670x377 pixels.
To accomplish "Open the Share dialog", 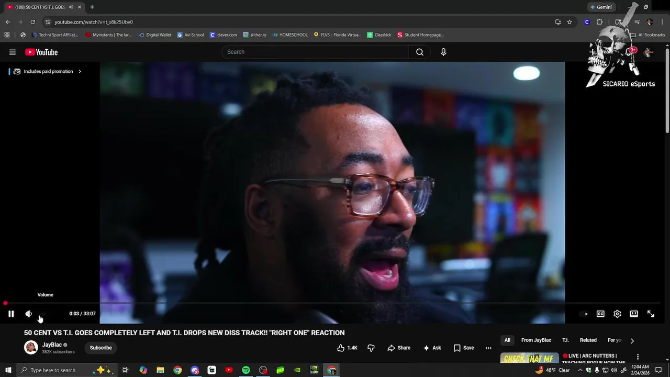I will coord(399,348).
